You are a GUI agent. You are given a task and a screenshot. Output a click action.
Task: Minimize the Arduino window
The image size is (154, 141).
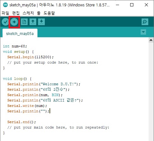(x=117, y=5)
